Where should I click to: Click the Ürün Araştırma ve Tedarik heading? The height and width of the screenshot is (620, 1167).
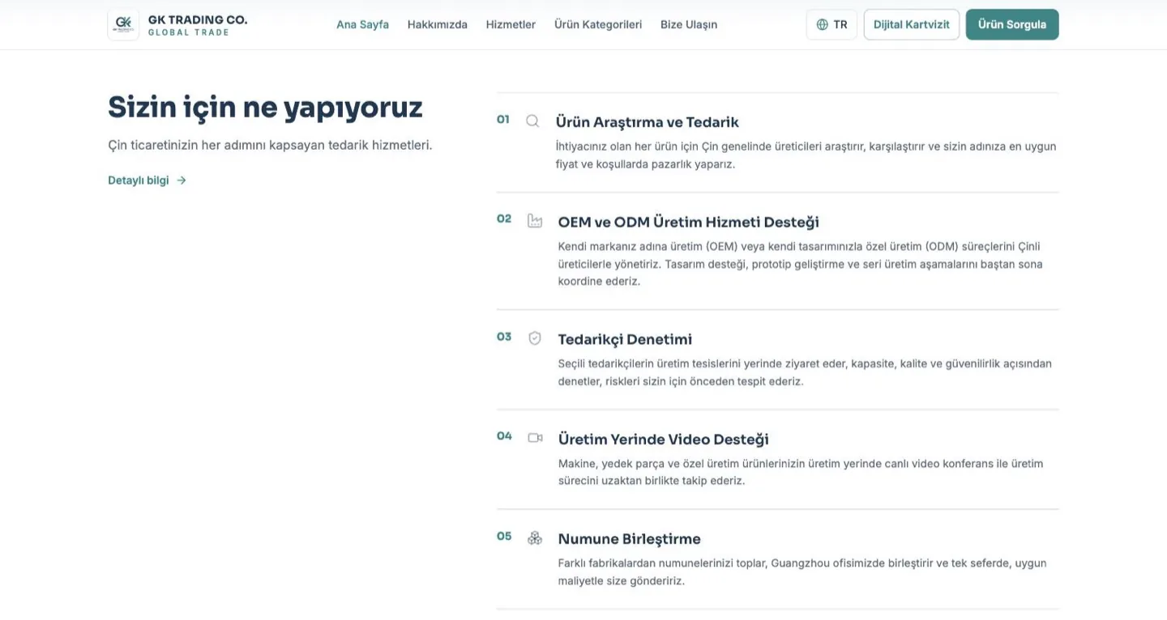(648, 122)
